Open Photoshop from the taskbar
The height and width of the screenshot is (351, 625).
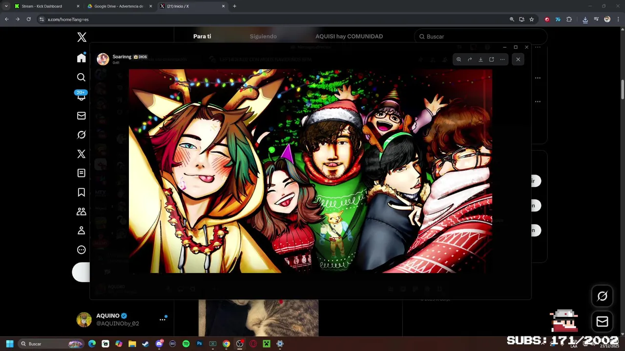(x=199, y=344)
